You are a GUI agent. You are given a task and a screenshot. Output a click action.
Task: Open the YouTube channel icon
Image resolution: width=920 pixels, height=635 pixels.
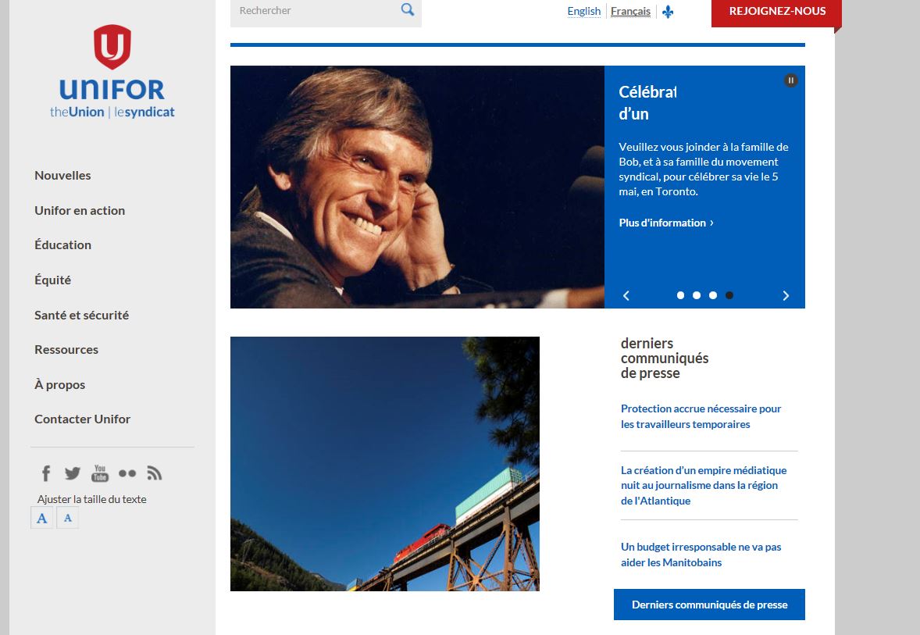[100, 473]
